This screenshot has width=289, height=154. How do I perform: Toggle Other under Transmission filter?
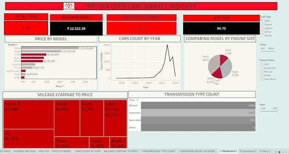pyautogui.click(x=262, y=75)
